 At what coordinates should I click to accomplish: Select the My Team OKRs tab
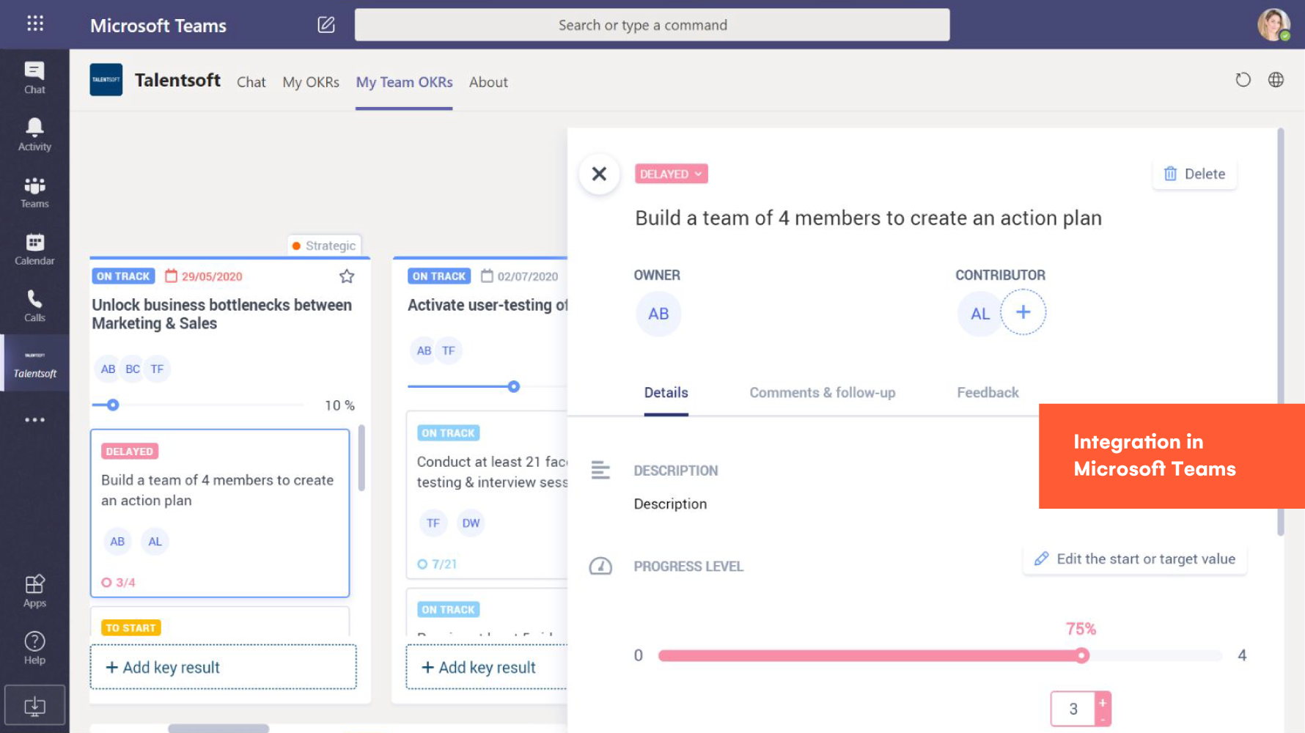404,82
